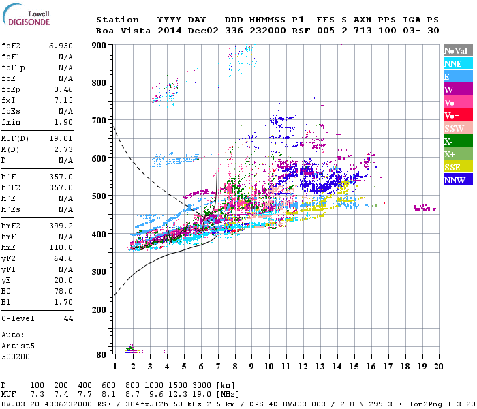This screenshot has height=409, width=477.
Task: Click the MUF(D) value 19.01
Action: click(x=61, y=139)
